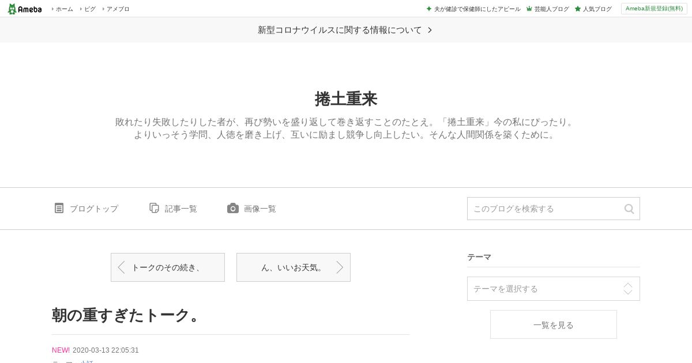
Task: Click the article title 朝の重すぎたトーク。
Action: point(126,315)
